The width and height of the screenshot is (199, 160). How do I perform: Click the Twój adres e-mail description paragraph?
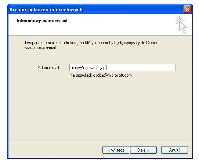coord(91,45)
